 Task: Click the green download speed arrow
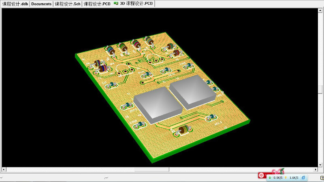tap(270, 178)
